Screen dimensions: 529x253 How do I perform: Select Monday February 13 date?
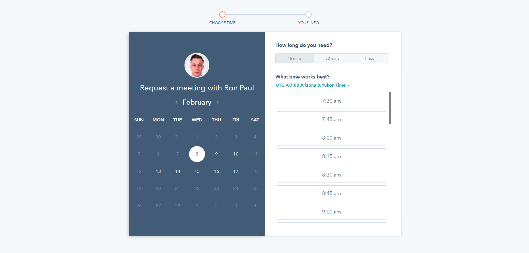point(158,171)
